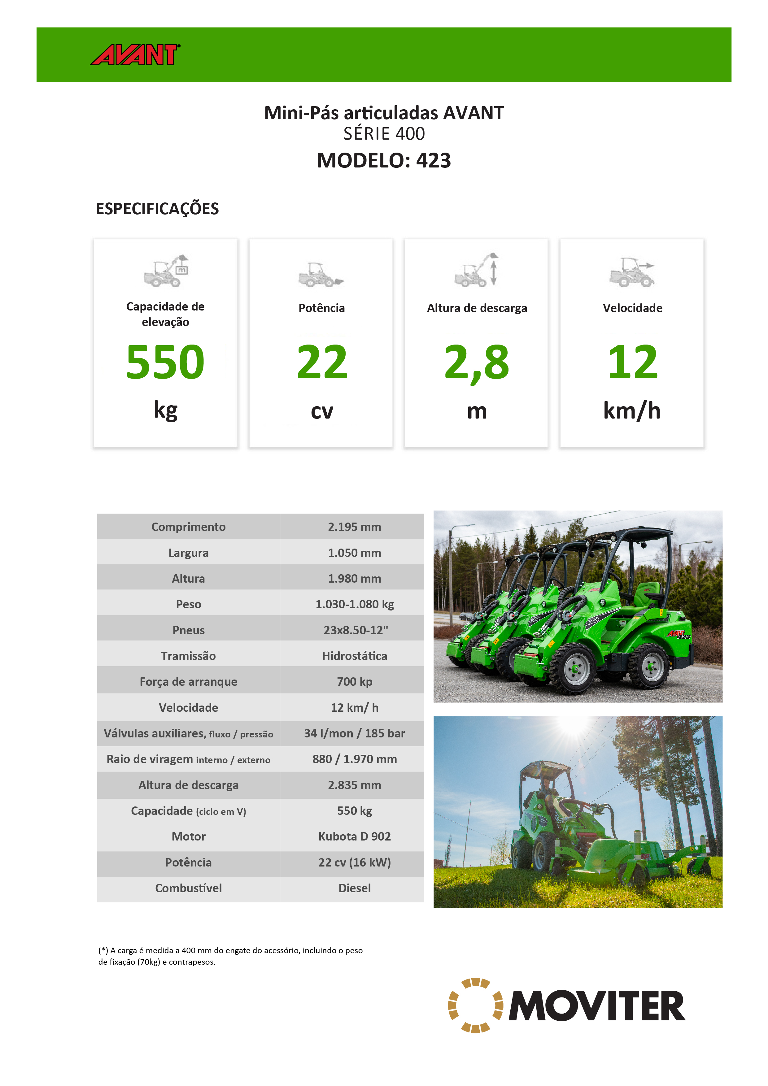Click the 'Kubota D 902' value
This screenshot has width=768, height=1086.
click(x=354, y=837)
